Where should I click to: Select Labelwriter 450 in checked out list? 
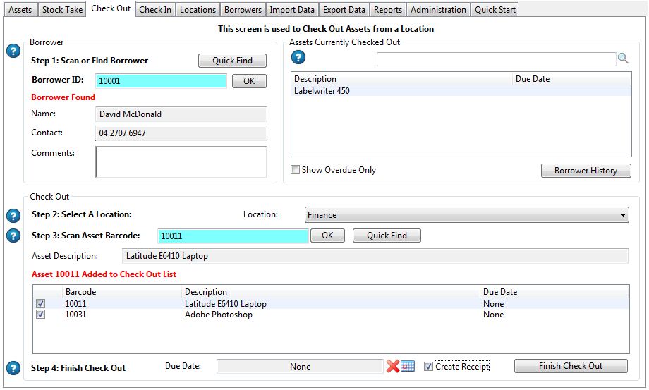click(322, 91)
